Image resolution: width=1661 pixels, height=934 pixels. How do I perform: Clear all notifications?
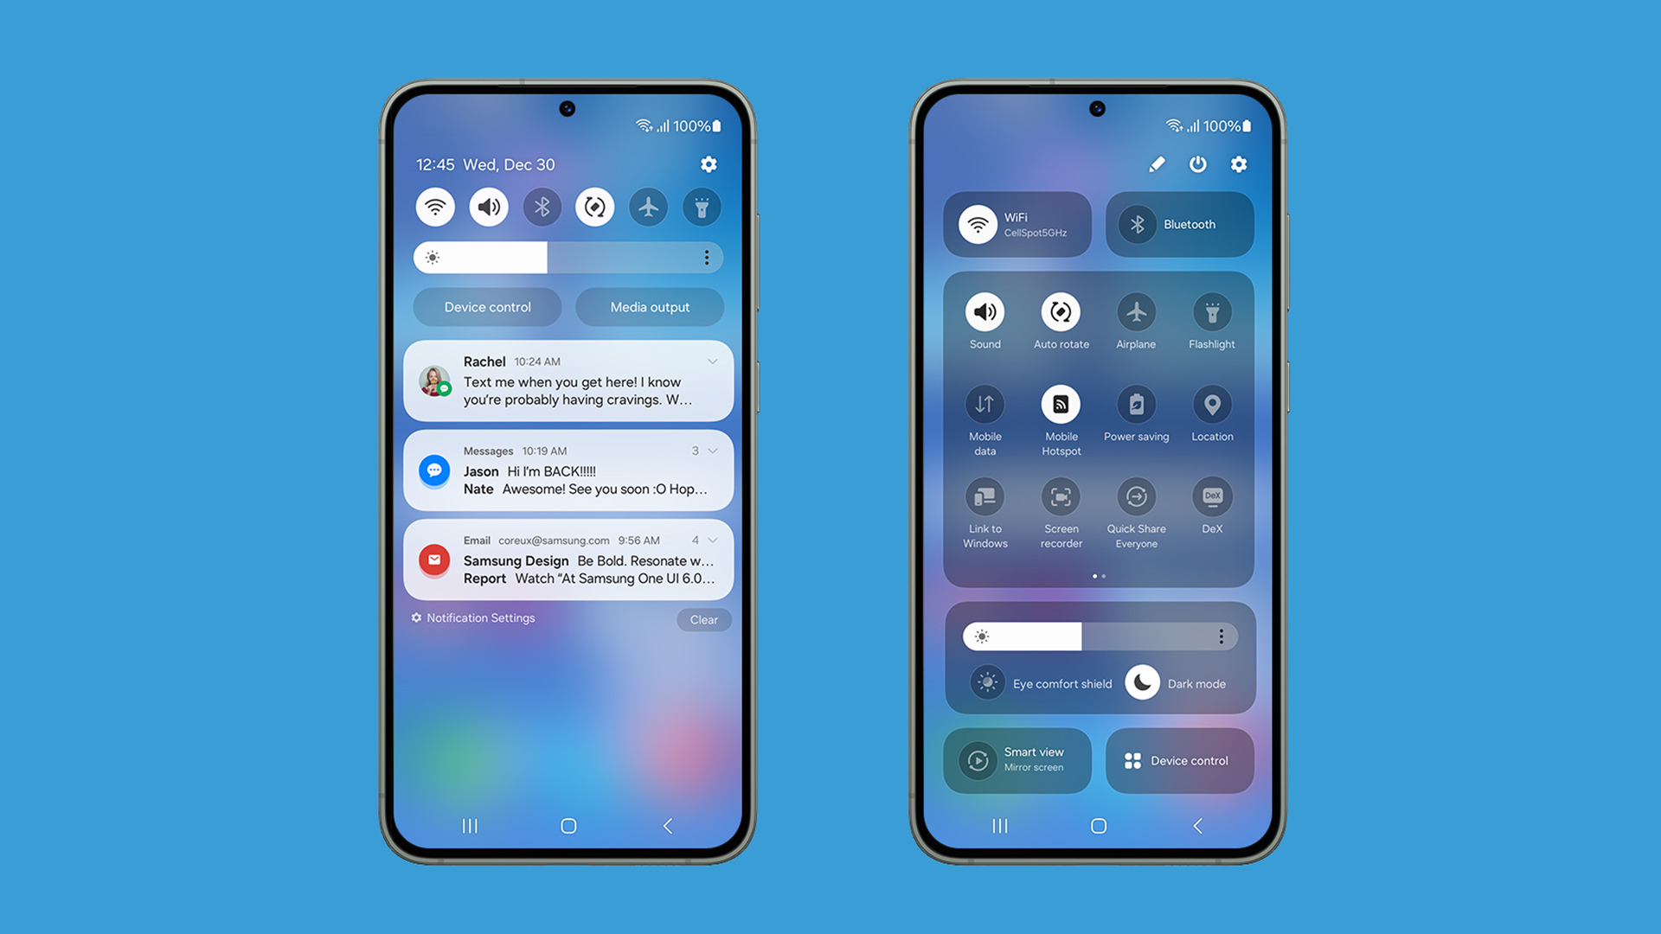click(704, 619)
